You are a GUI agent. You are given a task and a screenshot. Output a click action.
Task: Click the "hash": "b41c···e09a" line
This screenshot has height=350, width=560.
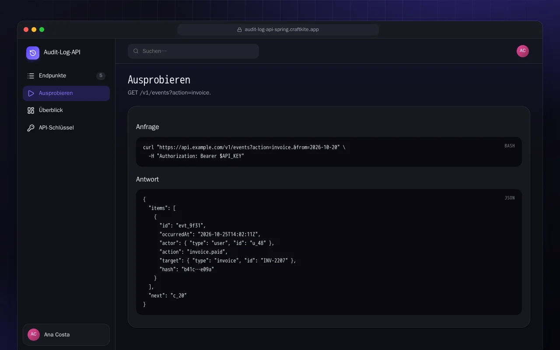[187, 269]
